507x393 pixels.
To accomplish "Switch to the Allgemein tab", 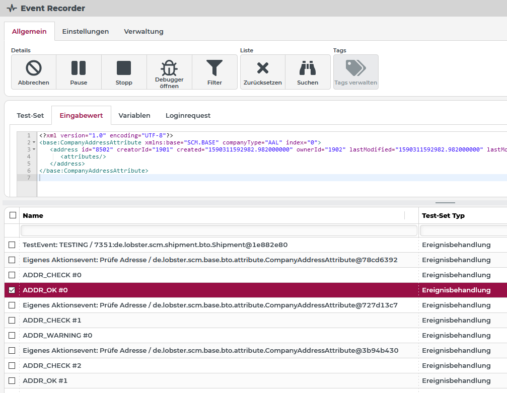I will point(29,31).
